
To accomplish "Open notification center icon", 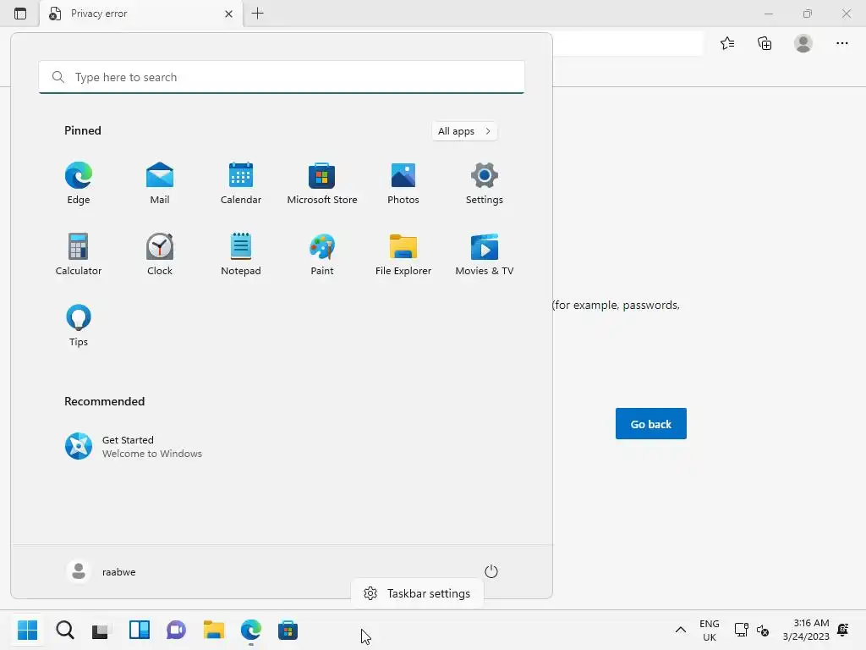I will [843, 630].
